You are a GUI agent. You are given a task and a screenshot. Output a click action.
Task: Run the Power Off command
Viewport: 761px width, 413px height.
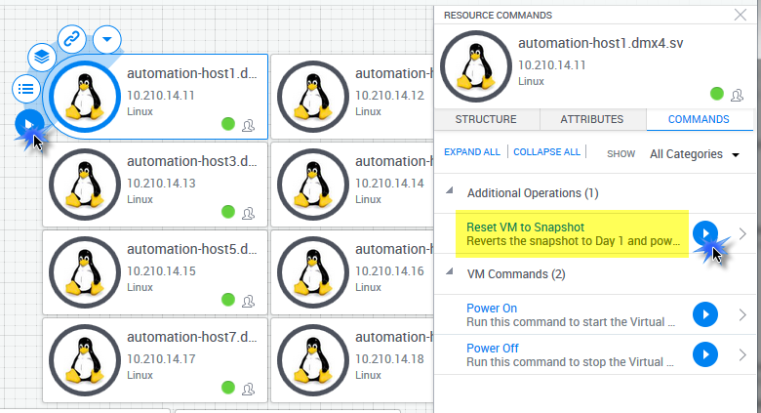tap(704, 354)
